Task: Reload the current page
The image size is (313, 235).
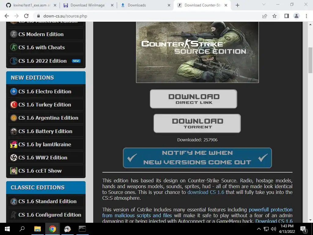Action: coord(26,16)
